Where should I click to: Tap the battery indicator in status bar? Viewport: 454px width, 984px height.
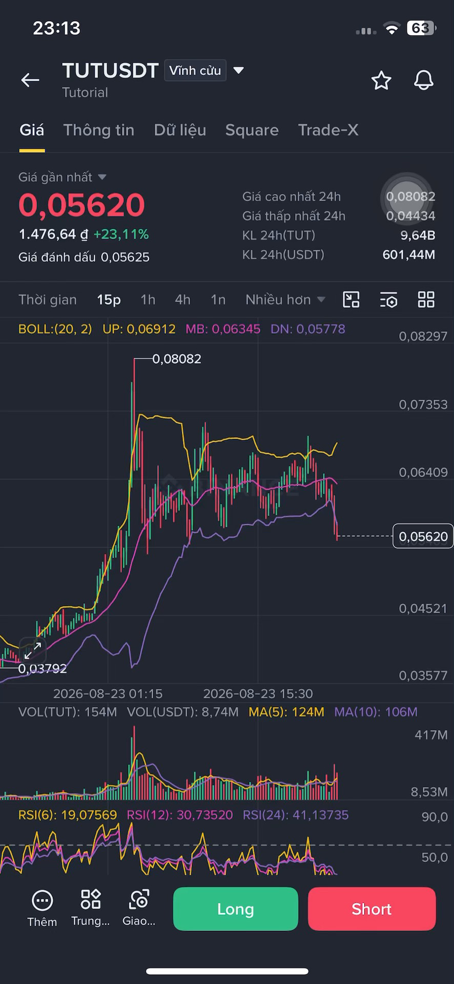[421, 28]
